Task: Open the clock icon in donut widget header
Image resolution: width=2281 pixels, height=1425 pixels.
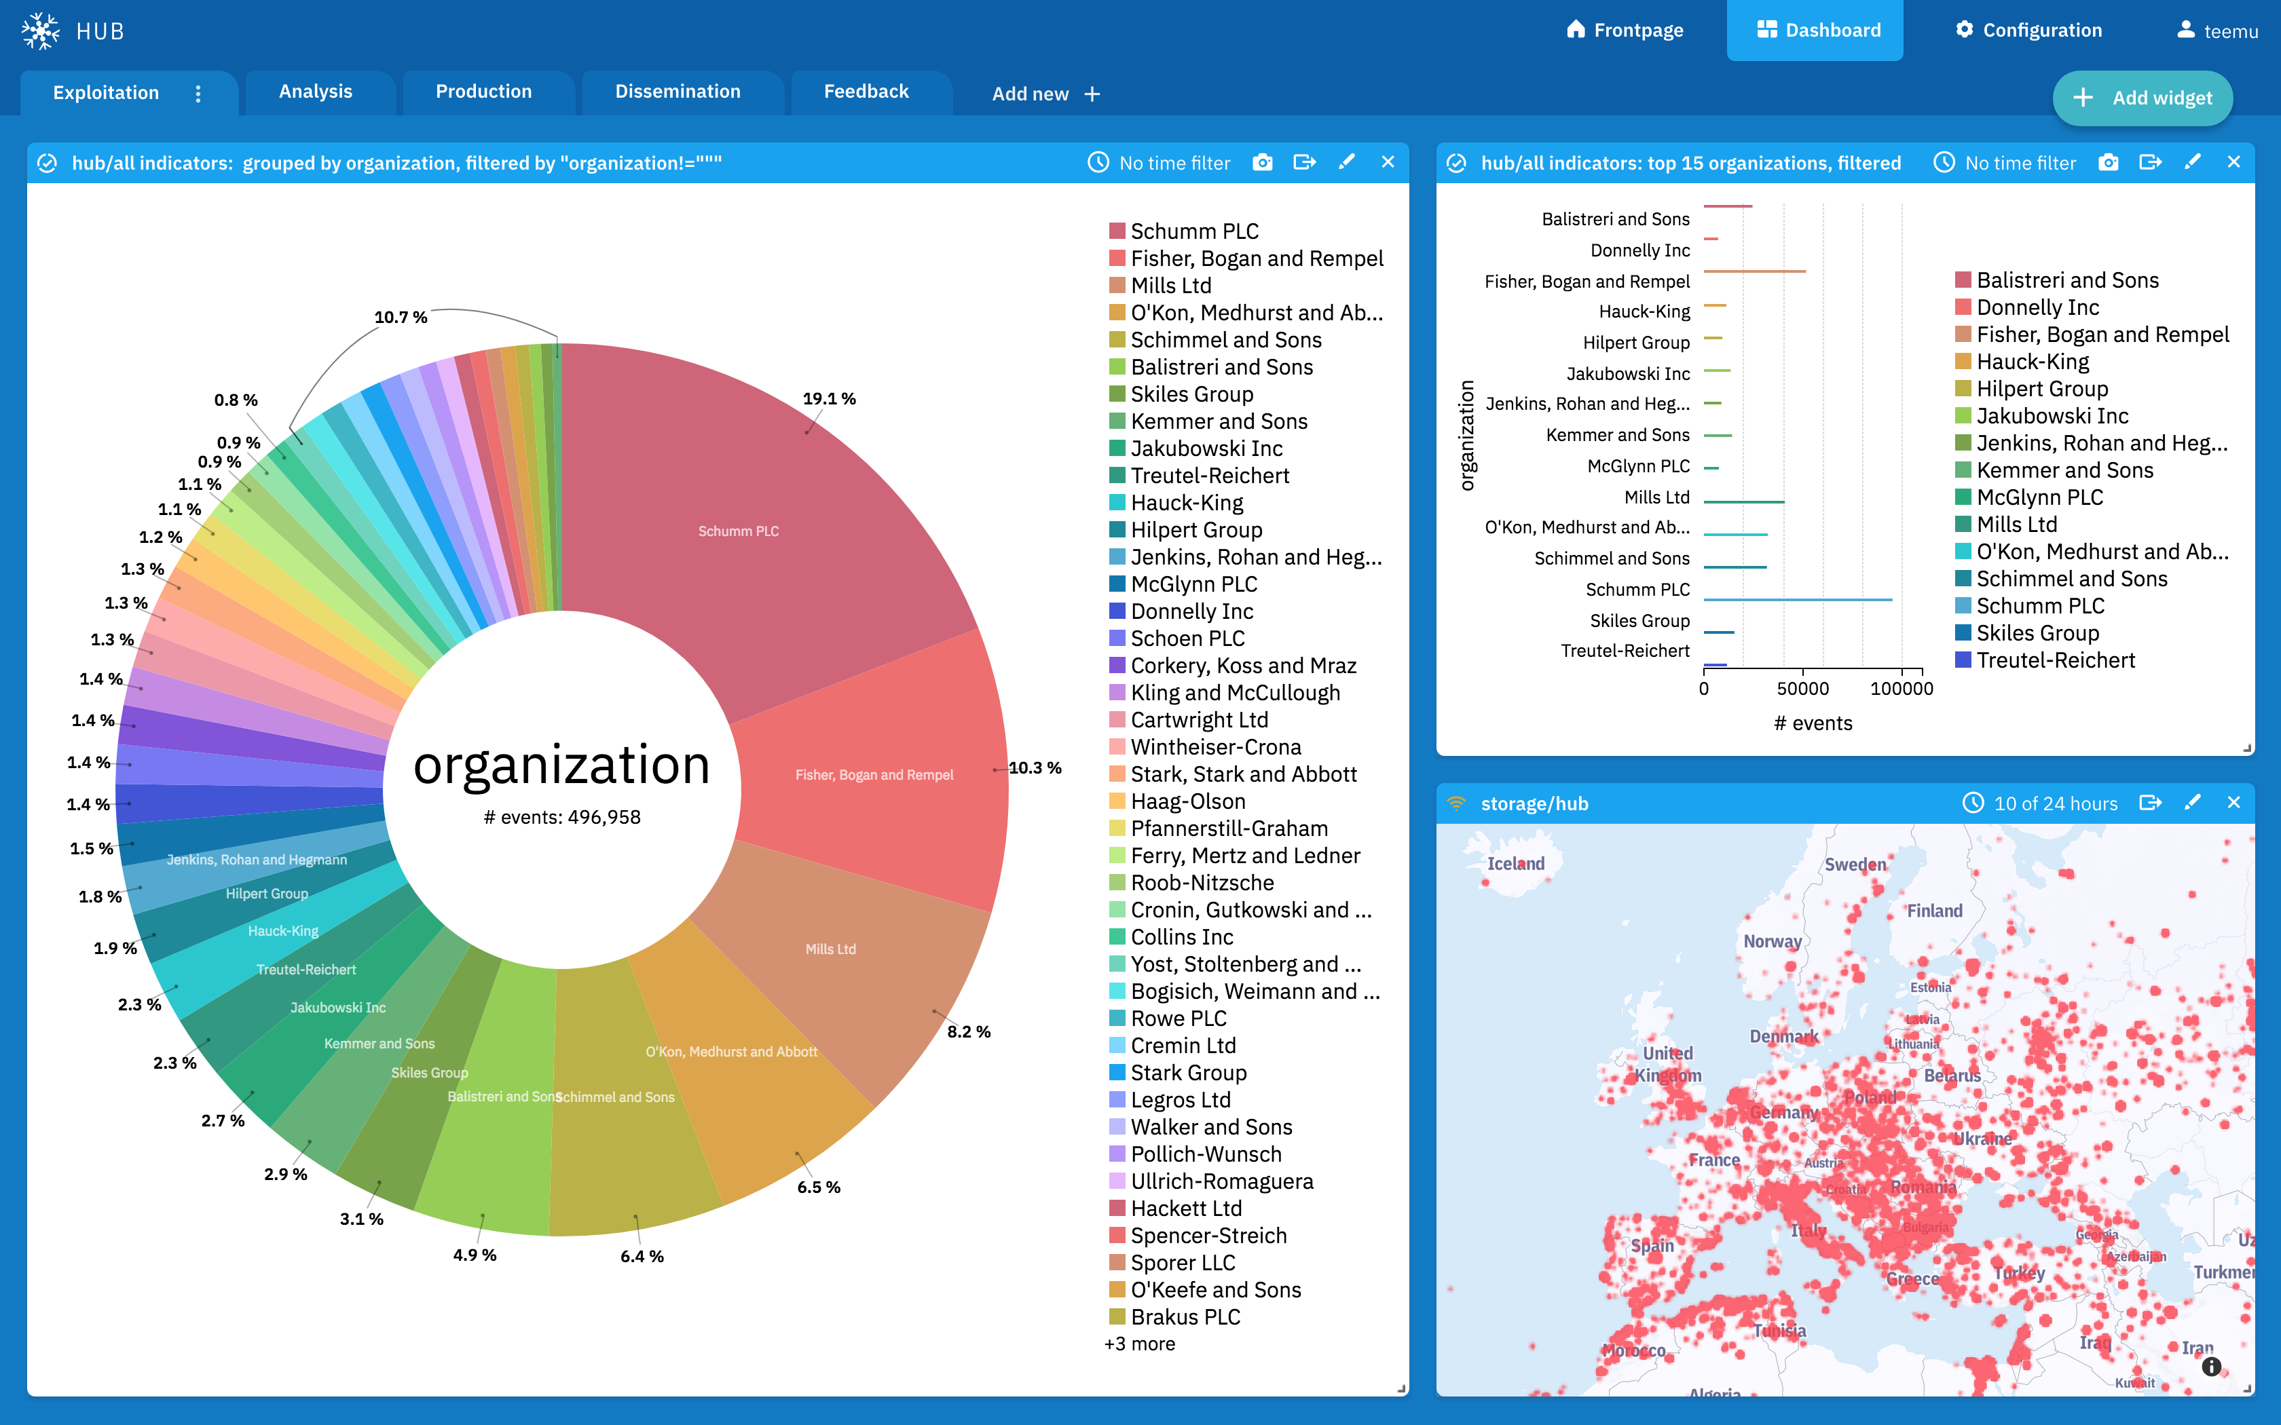Action: point(1098,162)
